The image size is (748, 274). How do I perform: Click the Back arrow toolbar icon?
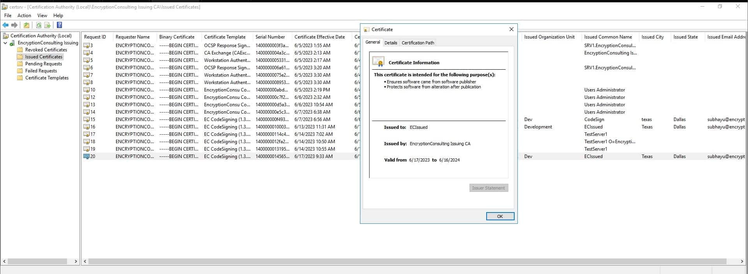[x=5, y=25]
